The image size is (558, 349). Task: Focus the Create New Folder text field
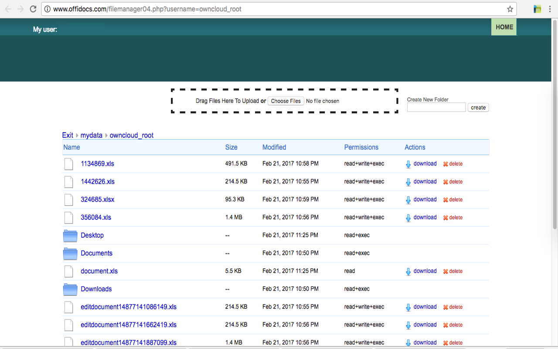tap(436, 107)
